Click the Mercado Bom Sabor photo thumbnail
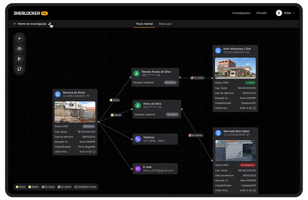This screenshot has height=200, width=308. pos(235,150)
